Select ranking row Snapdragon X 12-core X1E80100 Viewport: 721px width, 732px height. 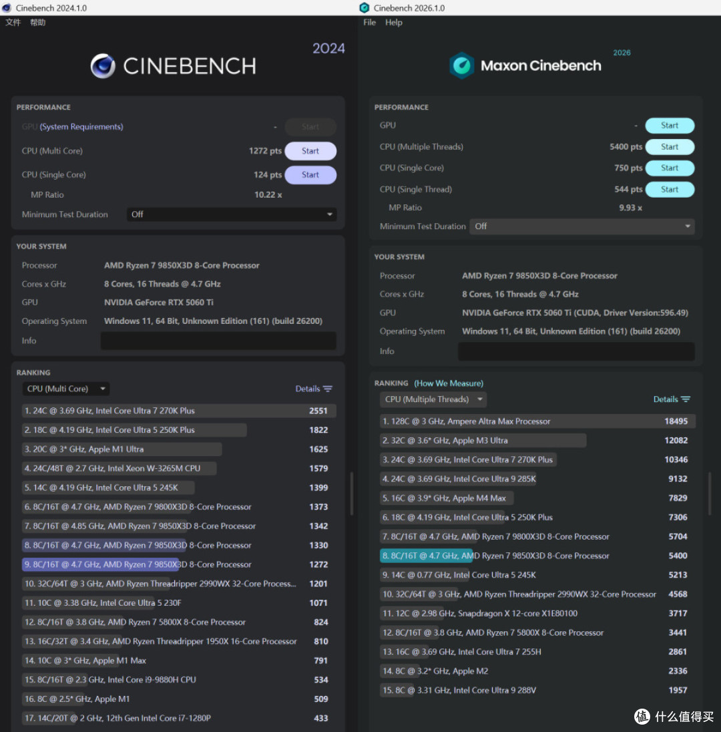[x=537, y=613]
